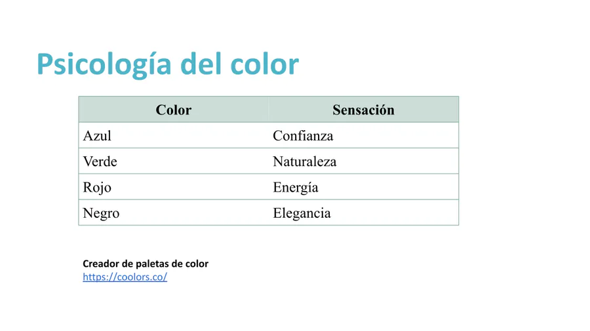Pick the Elegancia cell text
This screenshot has width=590, height=331.
pyautogui.click(x=302, y=213)
